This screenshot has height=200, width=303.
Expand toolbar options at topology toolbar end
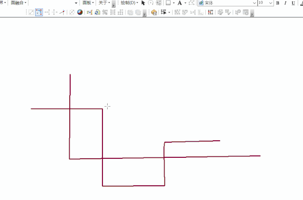tap(252, 13)
